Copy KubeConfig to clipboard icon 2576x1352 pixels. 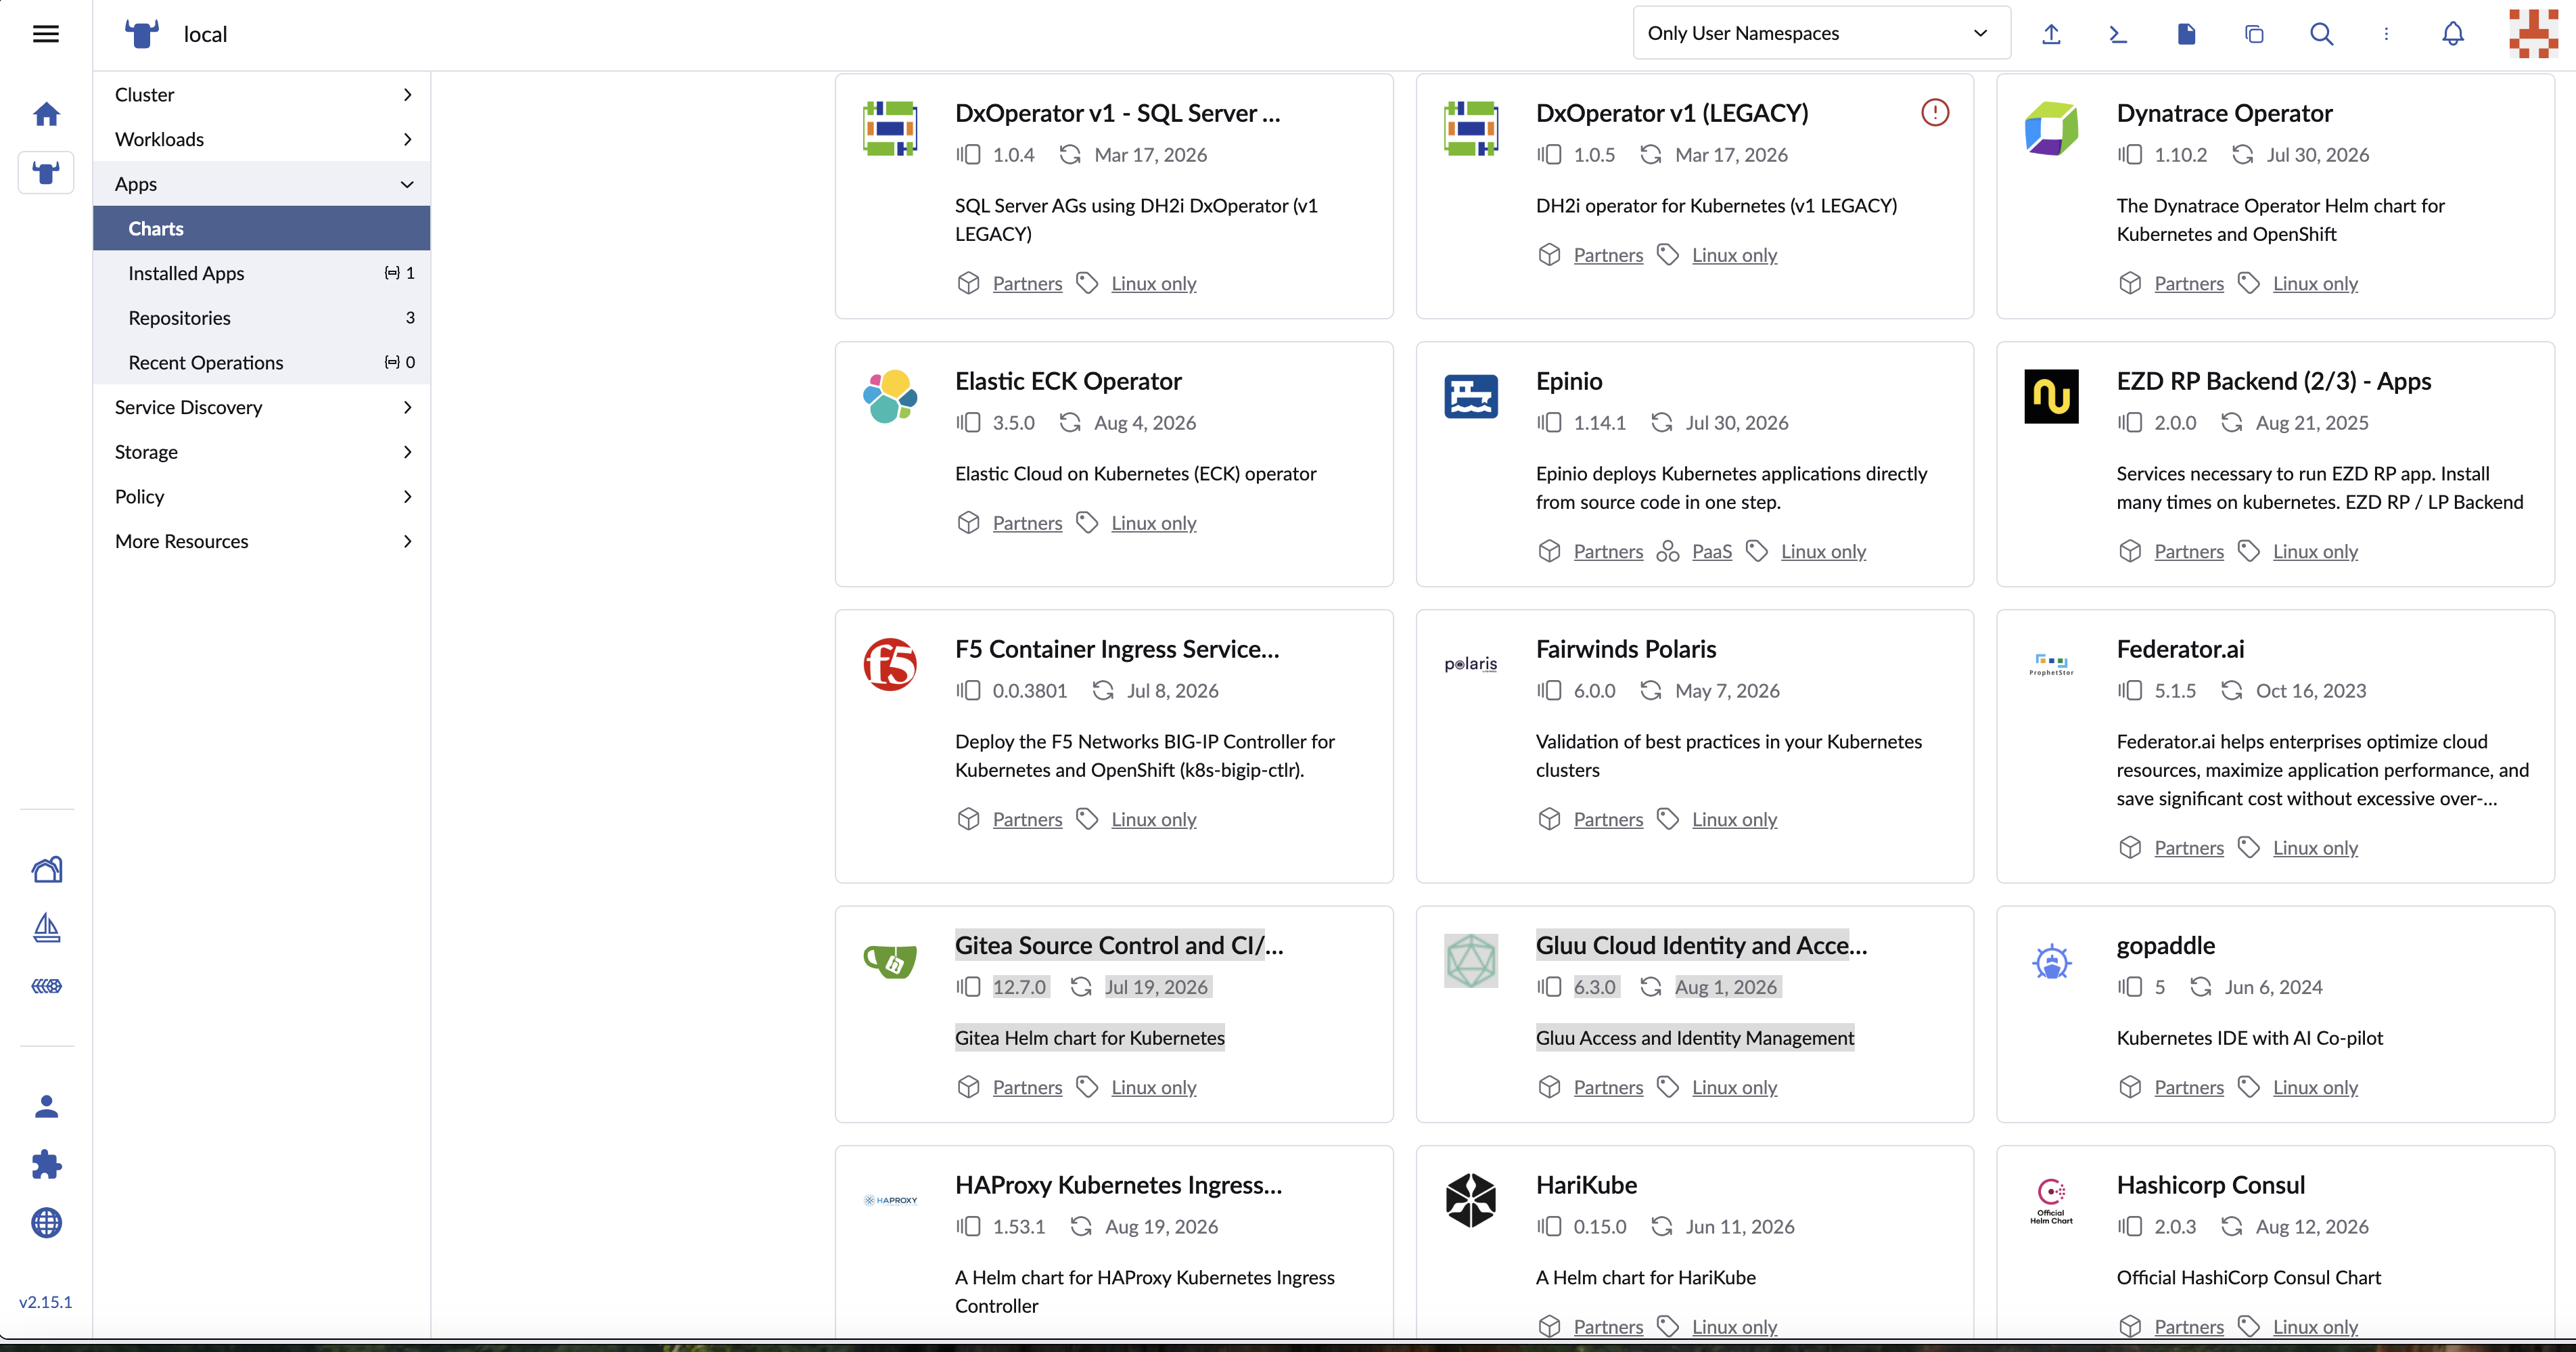[2254, 34]
